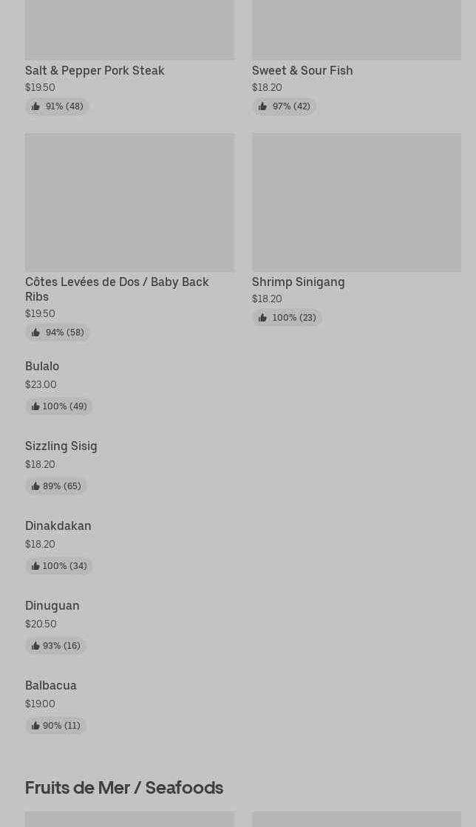Open the Salt & Pepper Pork Steak item
The image size is (476, 827).
click(x=95, y=70)
